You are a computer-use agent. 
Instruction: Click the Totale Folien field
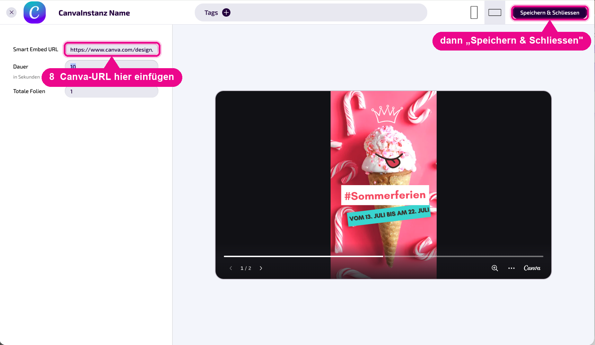coord(112,92)
